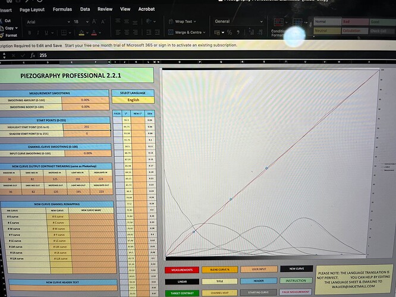Click the formula bar enter checkmark
Screen dimensions: 396x297
point(23,55)
